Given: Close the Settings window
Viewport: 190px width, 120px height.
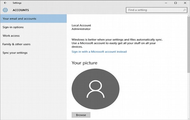Looking at the screenshot, I should click(x=185, y=3).
